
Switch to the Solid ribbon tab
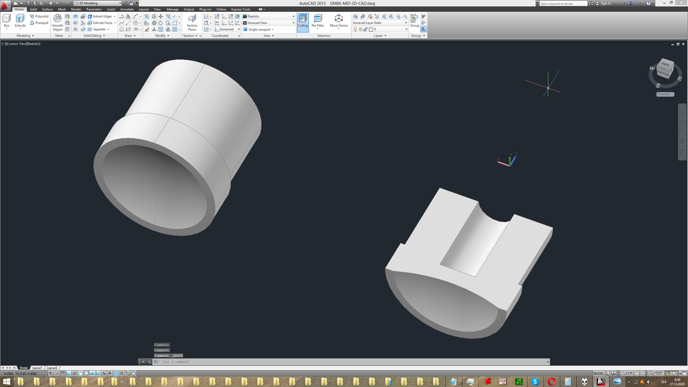33,9
